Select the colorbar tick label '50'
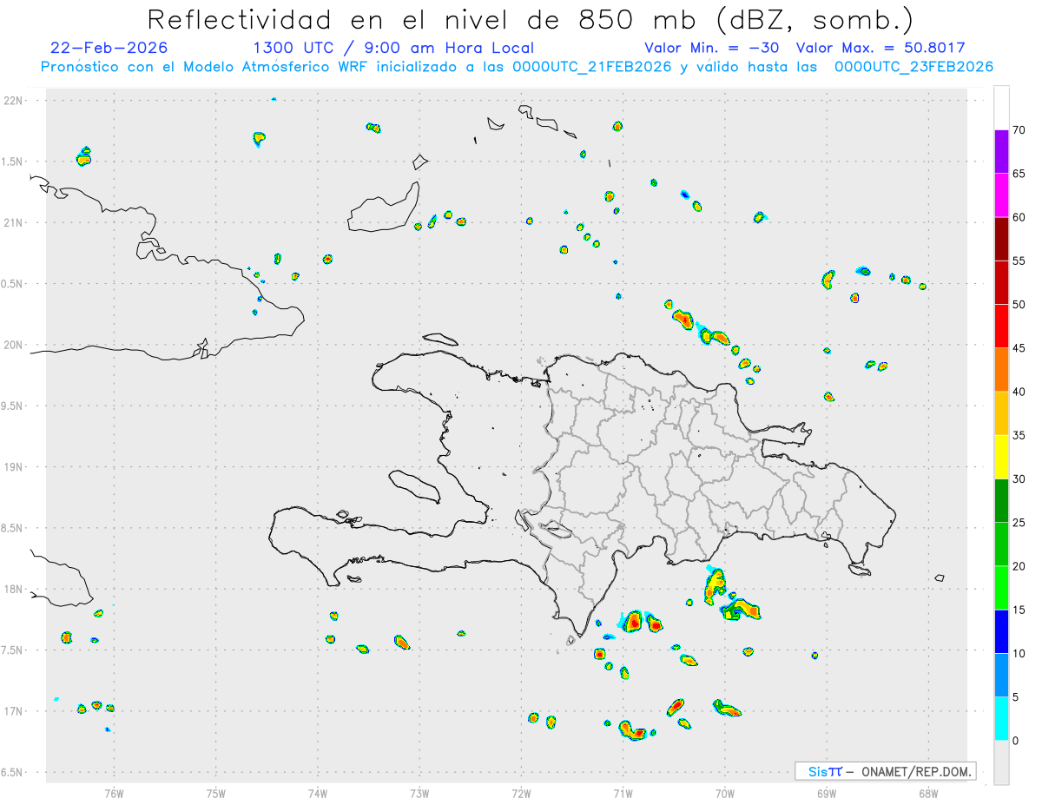 tap(1019, 305)
